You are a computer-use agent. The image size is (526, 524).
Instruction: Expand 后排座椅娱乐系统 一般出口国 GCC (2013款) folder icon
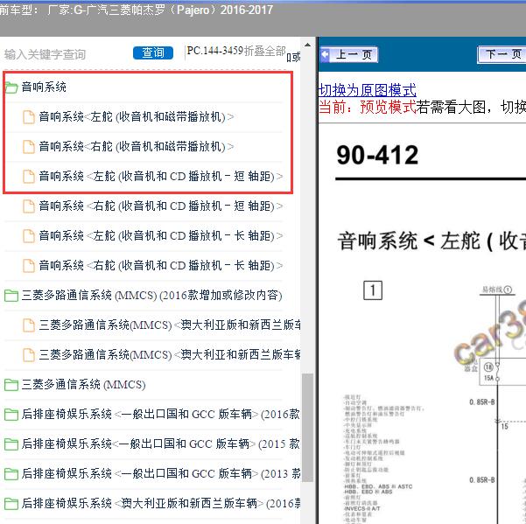11,474
